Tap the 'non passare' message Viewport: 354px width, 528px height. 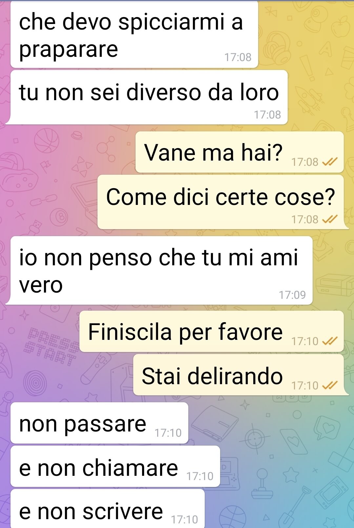tap(99, 423)
